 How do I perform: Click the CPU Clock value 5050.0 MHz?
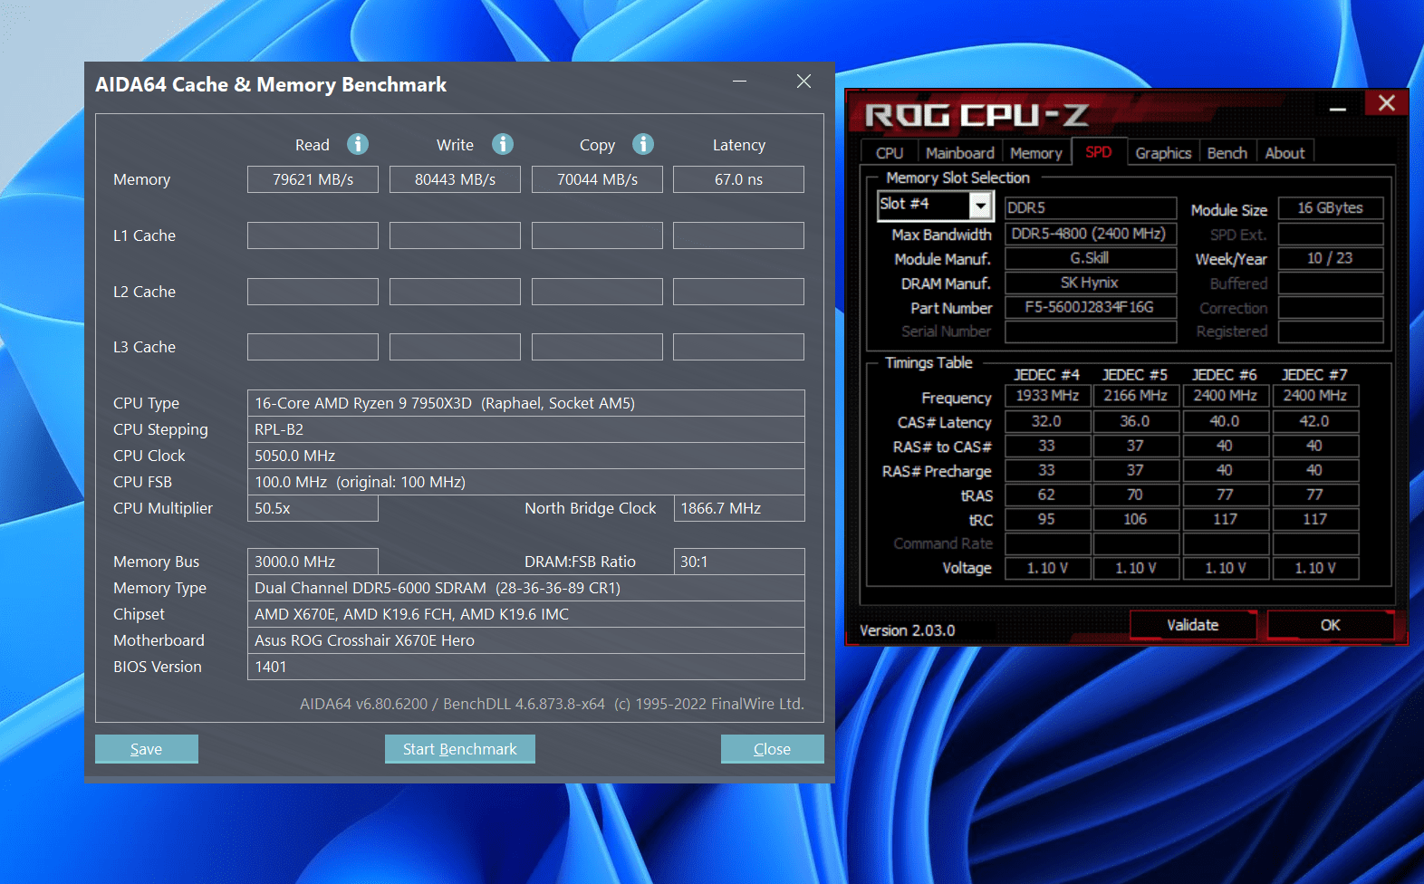pos(526,456)
